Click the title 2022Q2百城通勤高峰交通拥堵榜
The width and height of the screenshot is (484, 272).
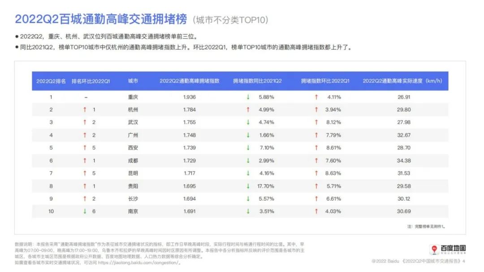coord(101,19)
